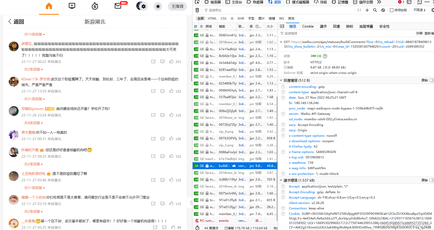
Task: Go back with the 返回 button
Action: click(16, 22)
